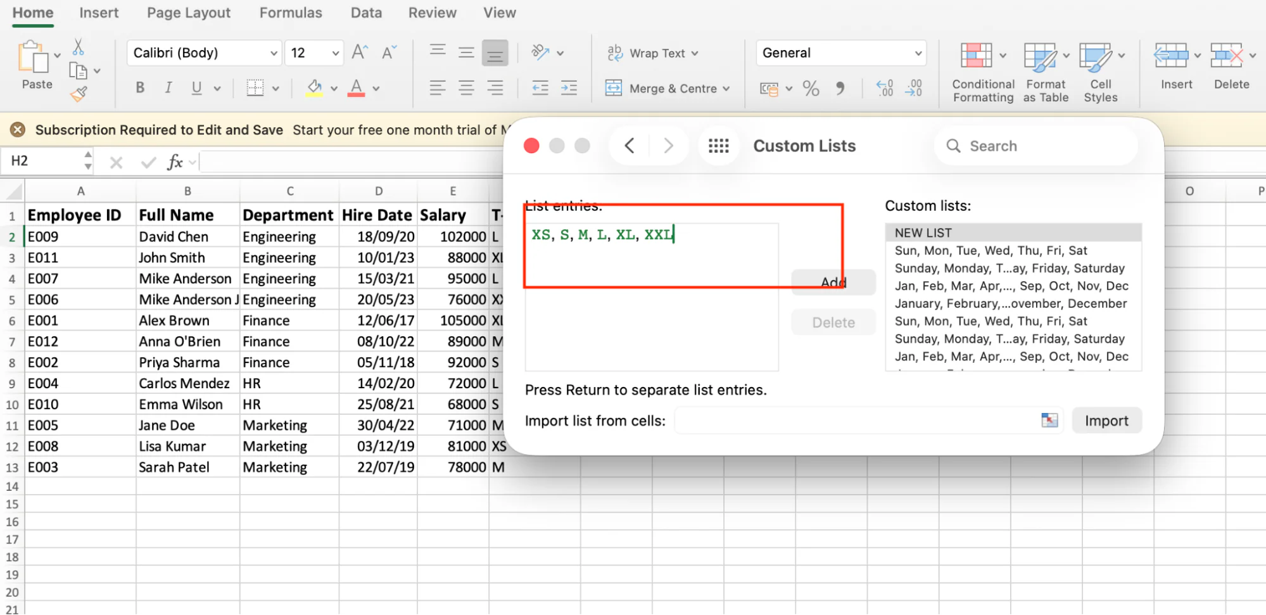Click the Copy icon

[x=78, y=71]
